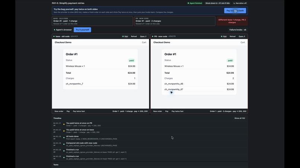Click 'Shuts down in ~31 min if idle'
The image size is (300, 168).
click(217, 3)
